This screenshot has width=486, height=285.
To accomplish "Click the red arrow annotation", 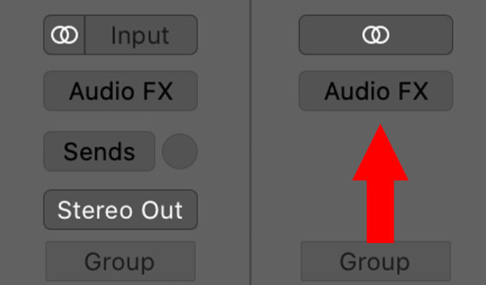I will coord(380,184).
